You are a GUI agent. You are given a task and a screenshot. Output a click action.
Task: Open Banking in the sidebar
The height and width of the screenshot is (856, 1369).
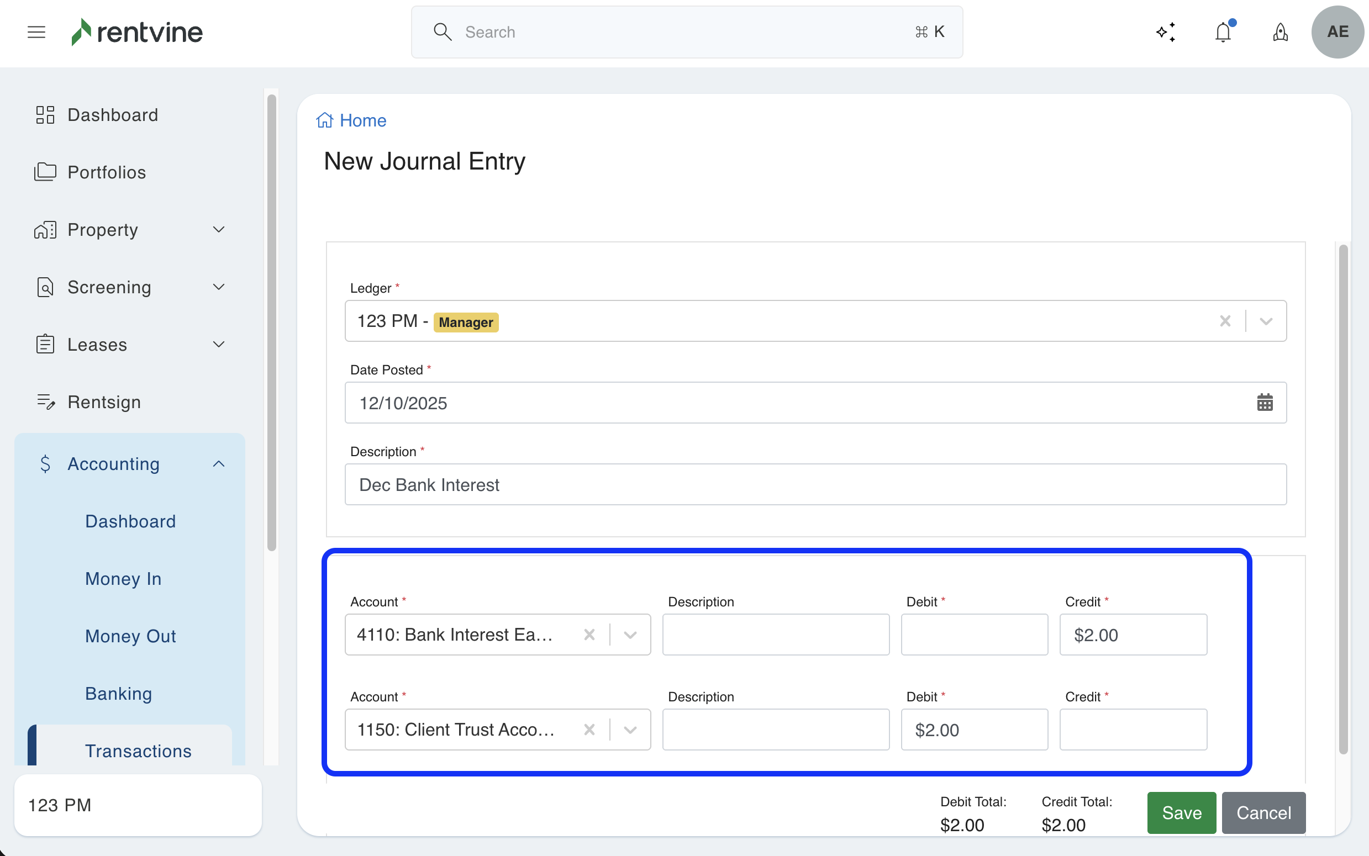click(118, 694)
